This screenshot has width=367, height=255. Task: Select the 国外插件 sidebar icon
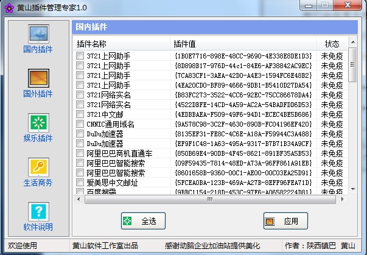click(37, 79)
